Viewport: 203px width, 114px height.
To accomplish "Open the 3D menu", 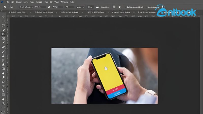I will (x=51, y=2).
